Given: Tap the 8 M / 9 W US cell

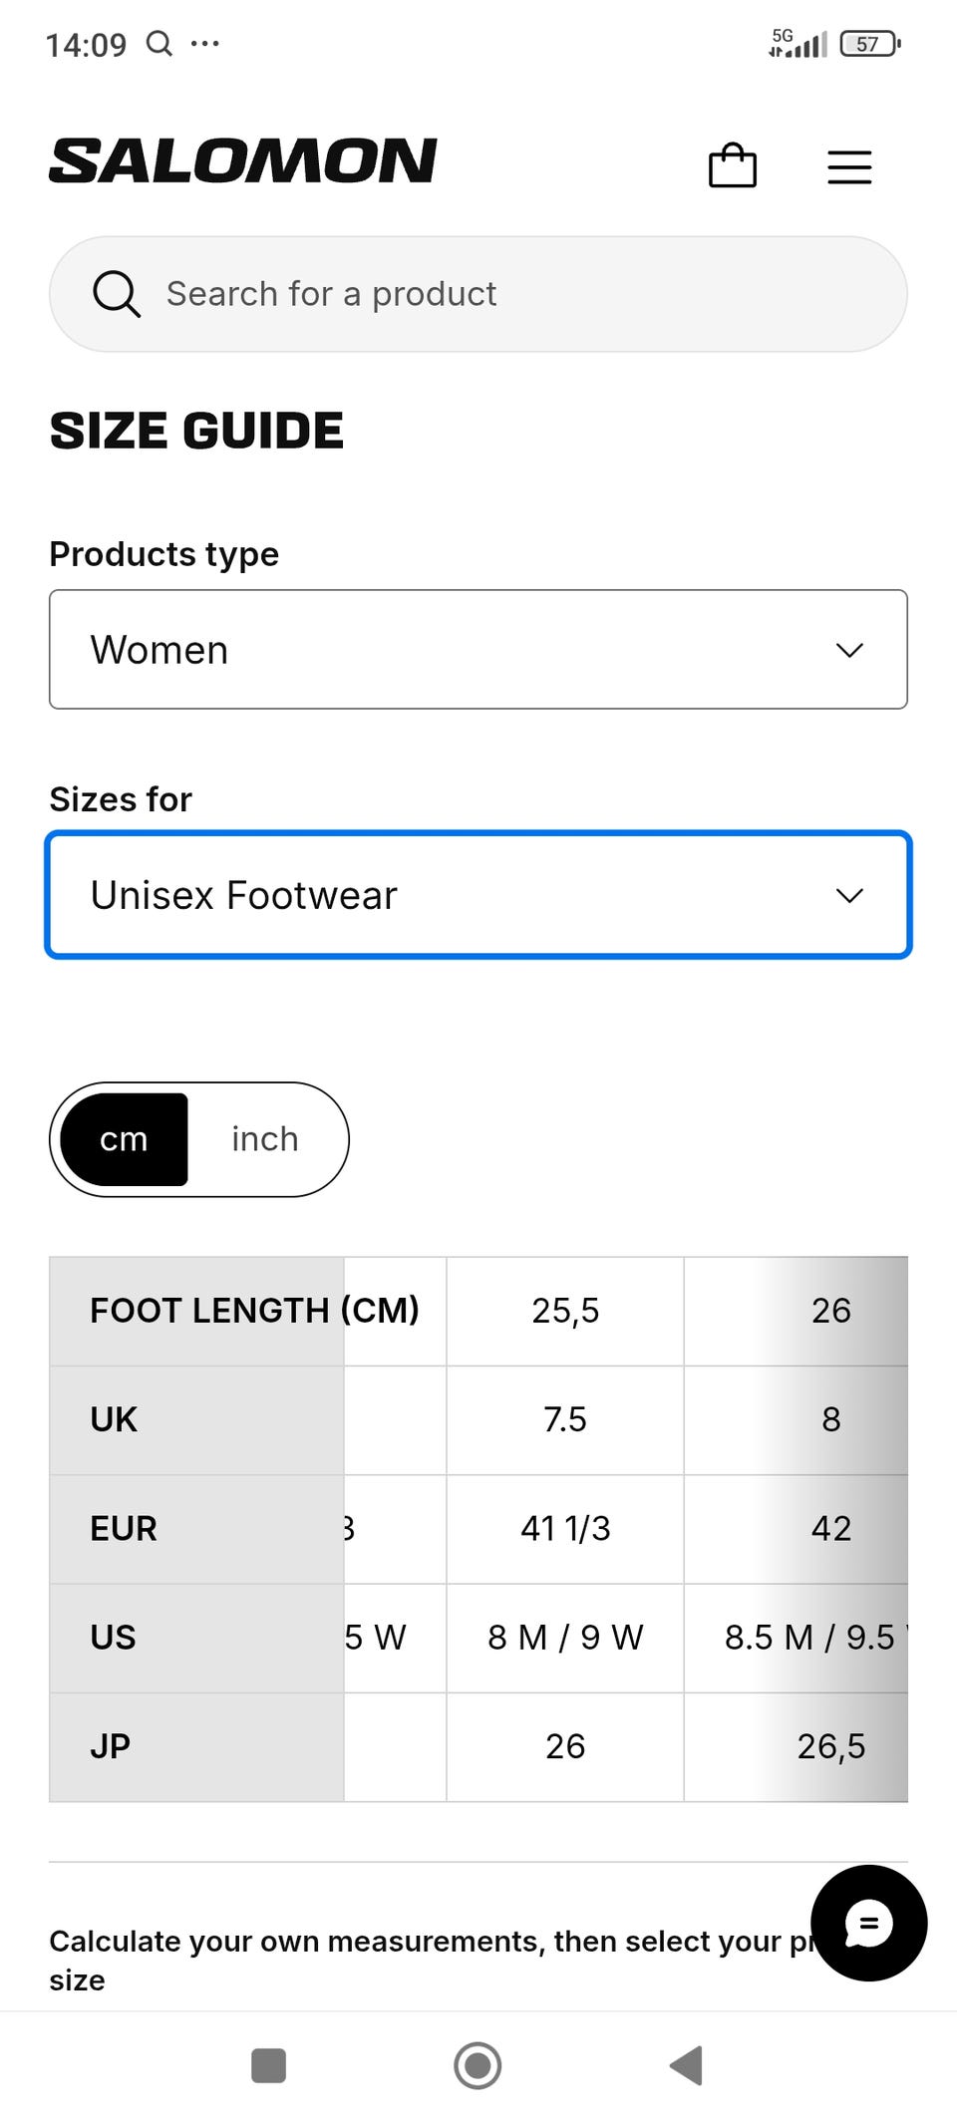Looking at the screenshot, I should coord(565,1638).
